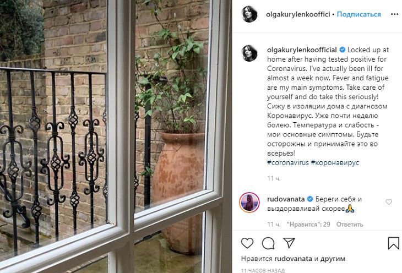Viewport: 402px width, 273px height.
Task: Open comments with the speech bubble icon
Action: 268,243
